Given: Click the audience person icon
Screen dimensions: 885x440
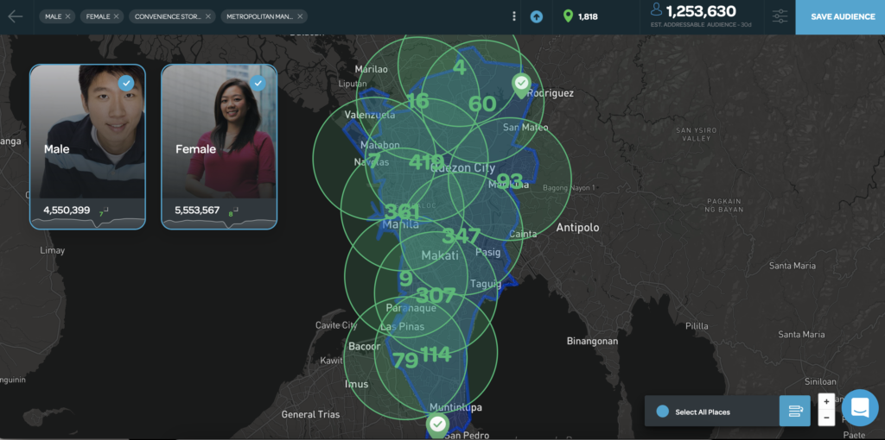Looking at the screenshot, I should (656, 9).
